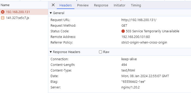Enable the Raw response headers checkbox
Screen dimensions: 191x93
[x=100, y=52]
